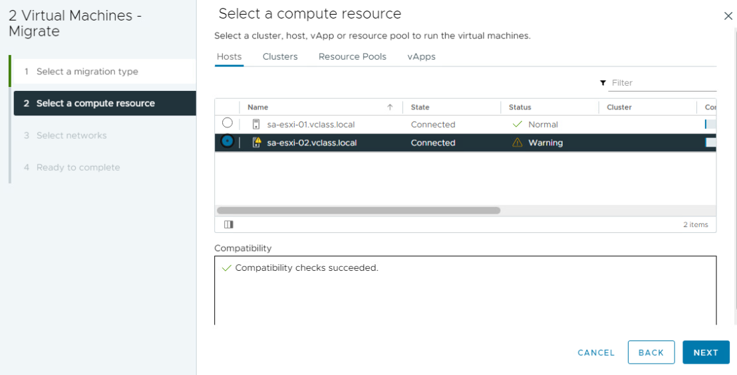Screen dimensions: 737x375
Task: Click Connected state for sa-esxi-01
Action: pyautogui.click(x=433, y=124)
